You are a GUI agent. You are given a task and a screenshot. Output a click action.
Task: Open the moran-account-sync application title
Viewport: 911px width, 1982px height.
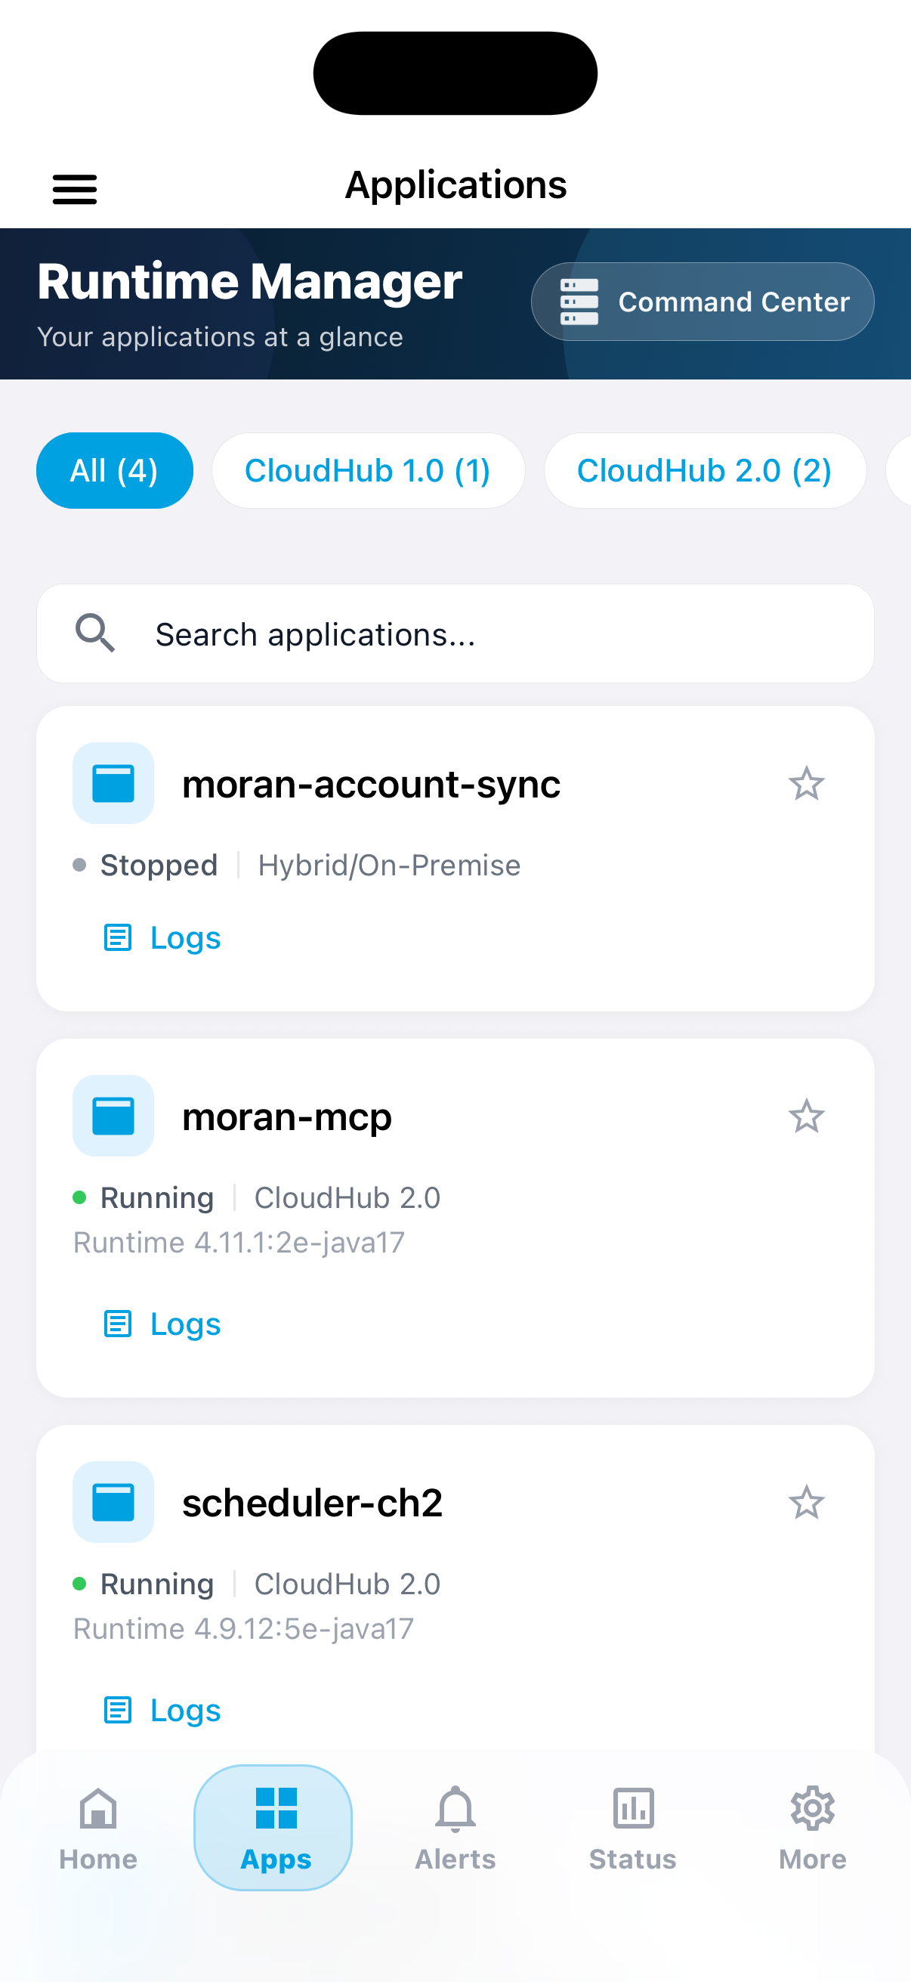coord(372,784)
